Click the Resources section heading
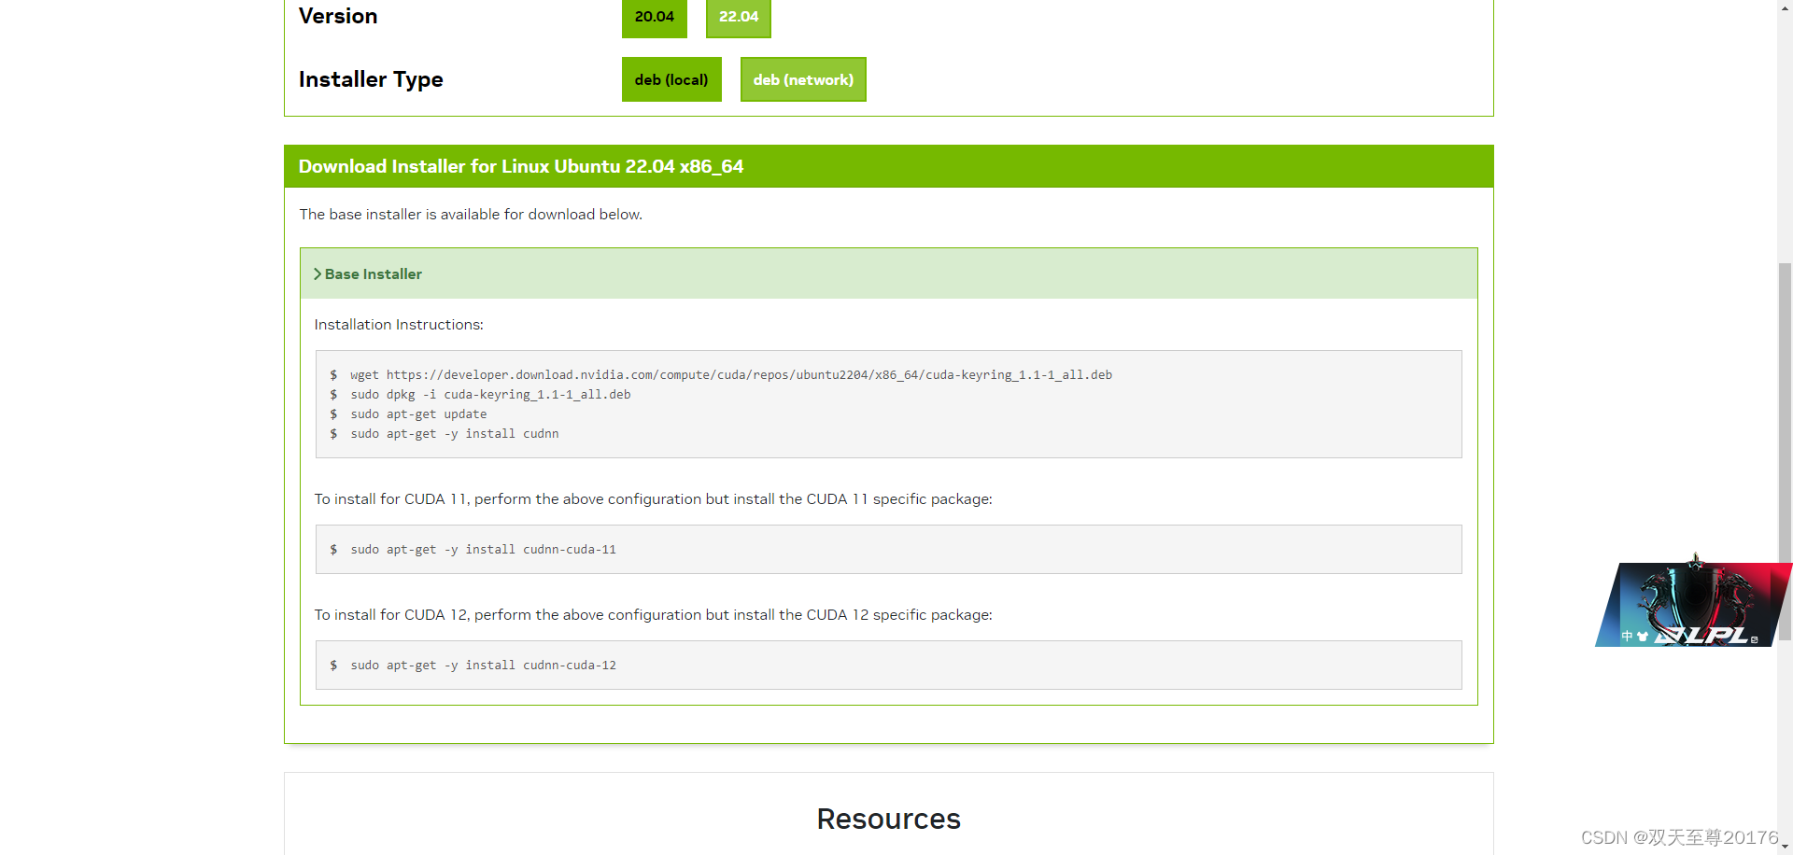Viewport: 1793px width, 855px height. coord(888,819)
